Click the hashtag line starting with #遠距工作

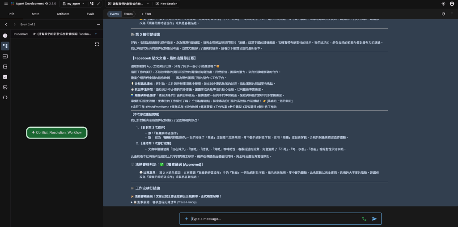click(x=204, y=107)
